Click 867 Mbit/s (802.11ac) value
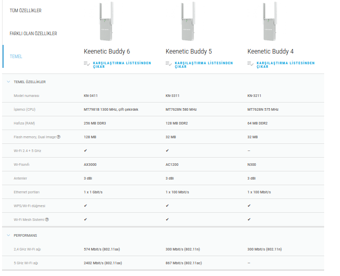340x276 pixels. pos(184,263)
